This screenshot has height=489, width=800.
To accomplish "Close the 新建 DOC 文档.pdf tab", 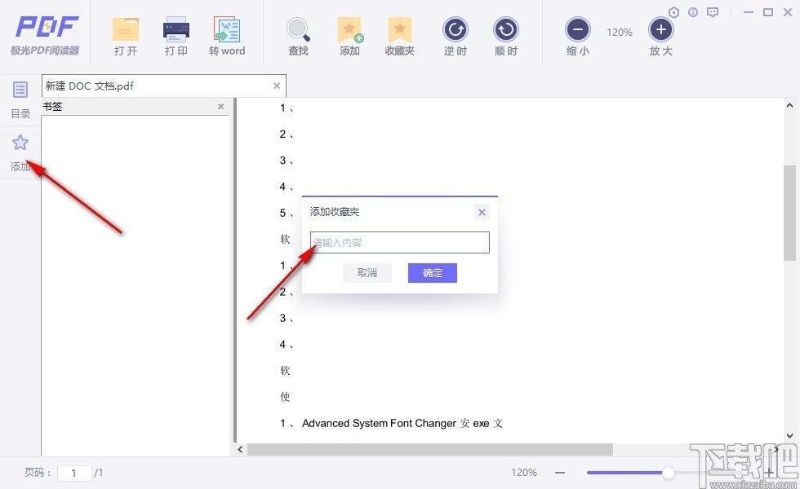I will (x=277, y=86).
